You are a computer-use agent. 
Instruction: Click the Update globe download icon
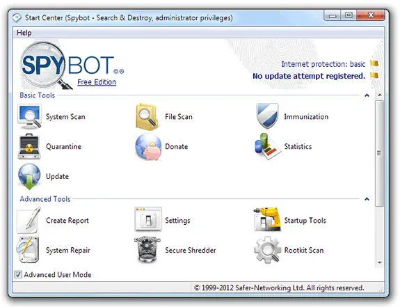pyautogui.click(x=29, y=177)
